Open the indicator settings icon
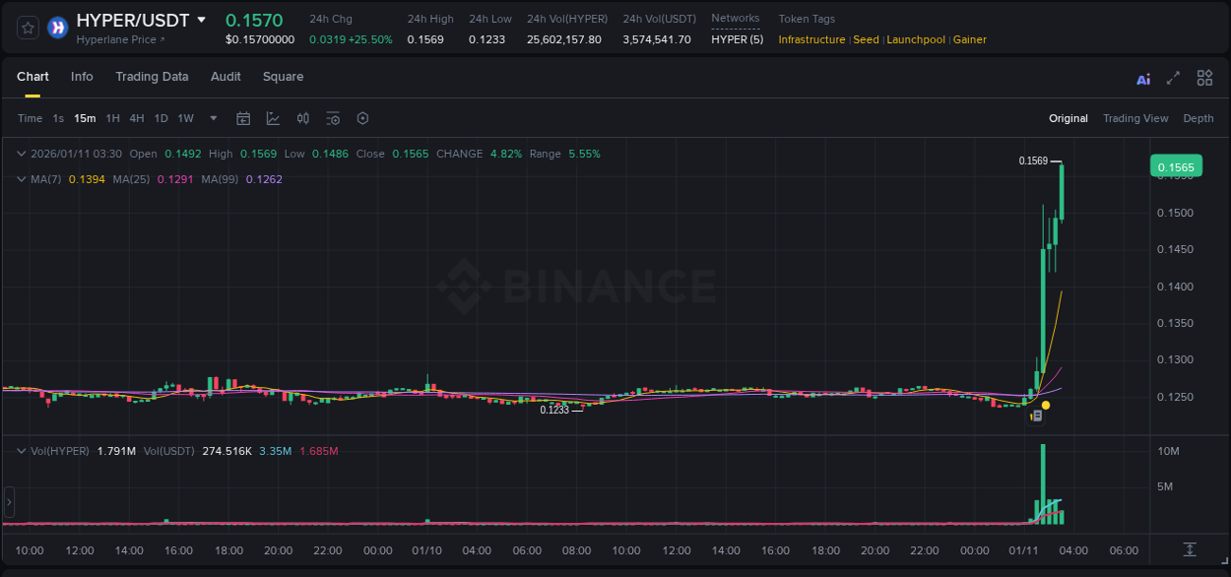1231x577 pixels. pos(333,118)
